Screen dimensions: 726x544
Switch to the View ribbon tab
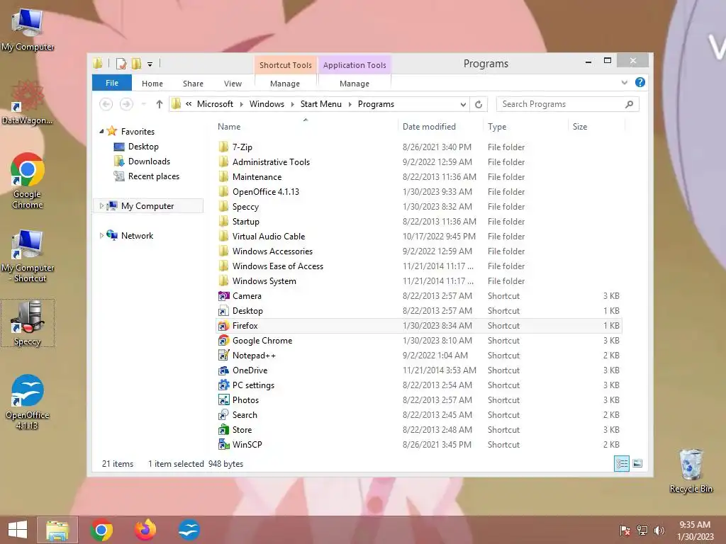(233, 84)
